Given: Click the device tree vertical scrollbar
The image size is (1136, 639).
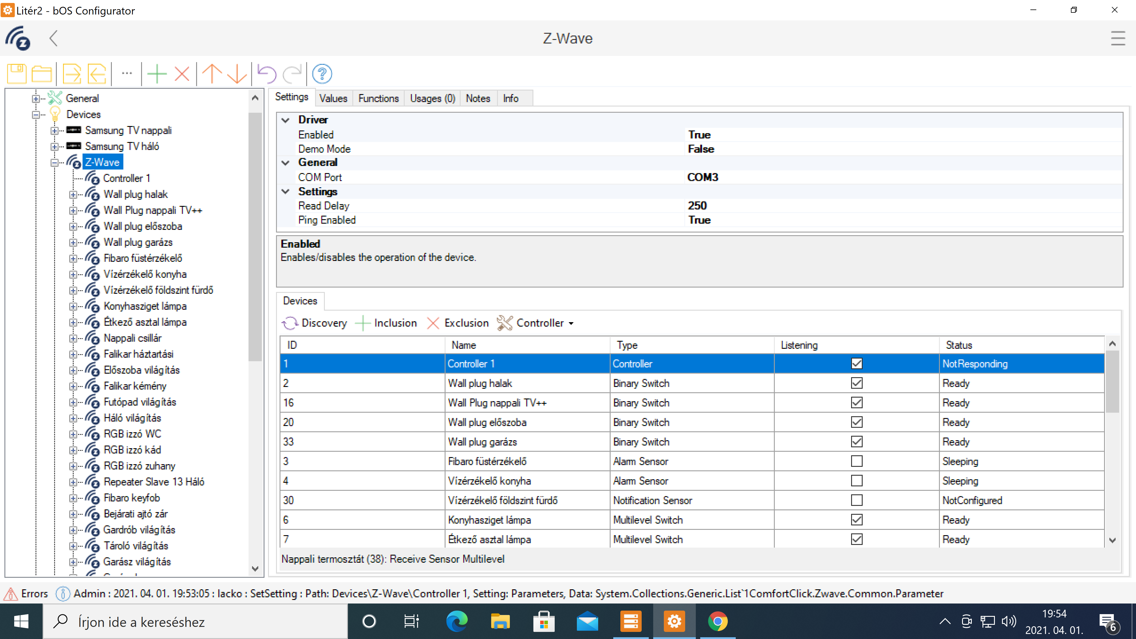Looking at the screenshot, I should click(x=255, y=238).
